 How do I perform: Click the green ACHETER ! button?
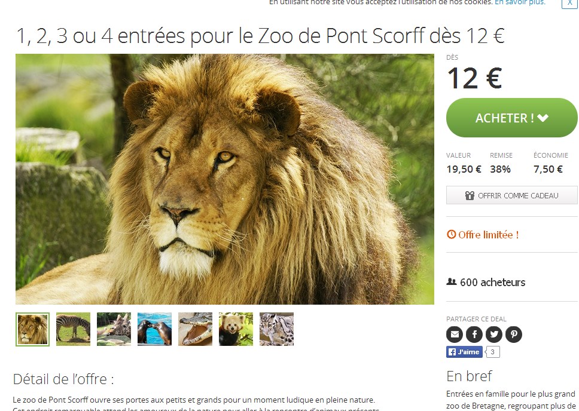pos(512,118)
